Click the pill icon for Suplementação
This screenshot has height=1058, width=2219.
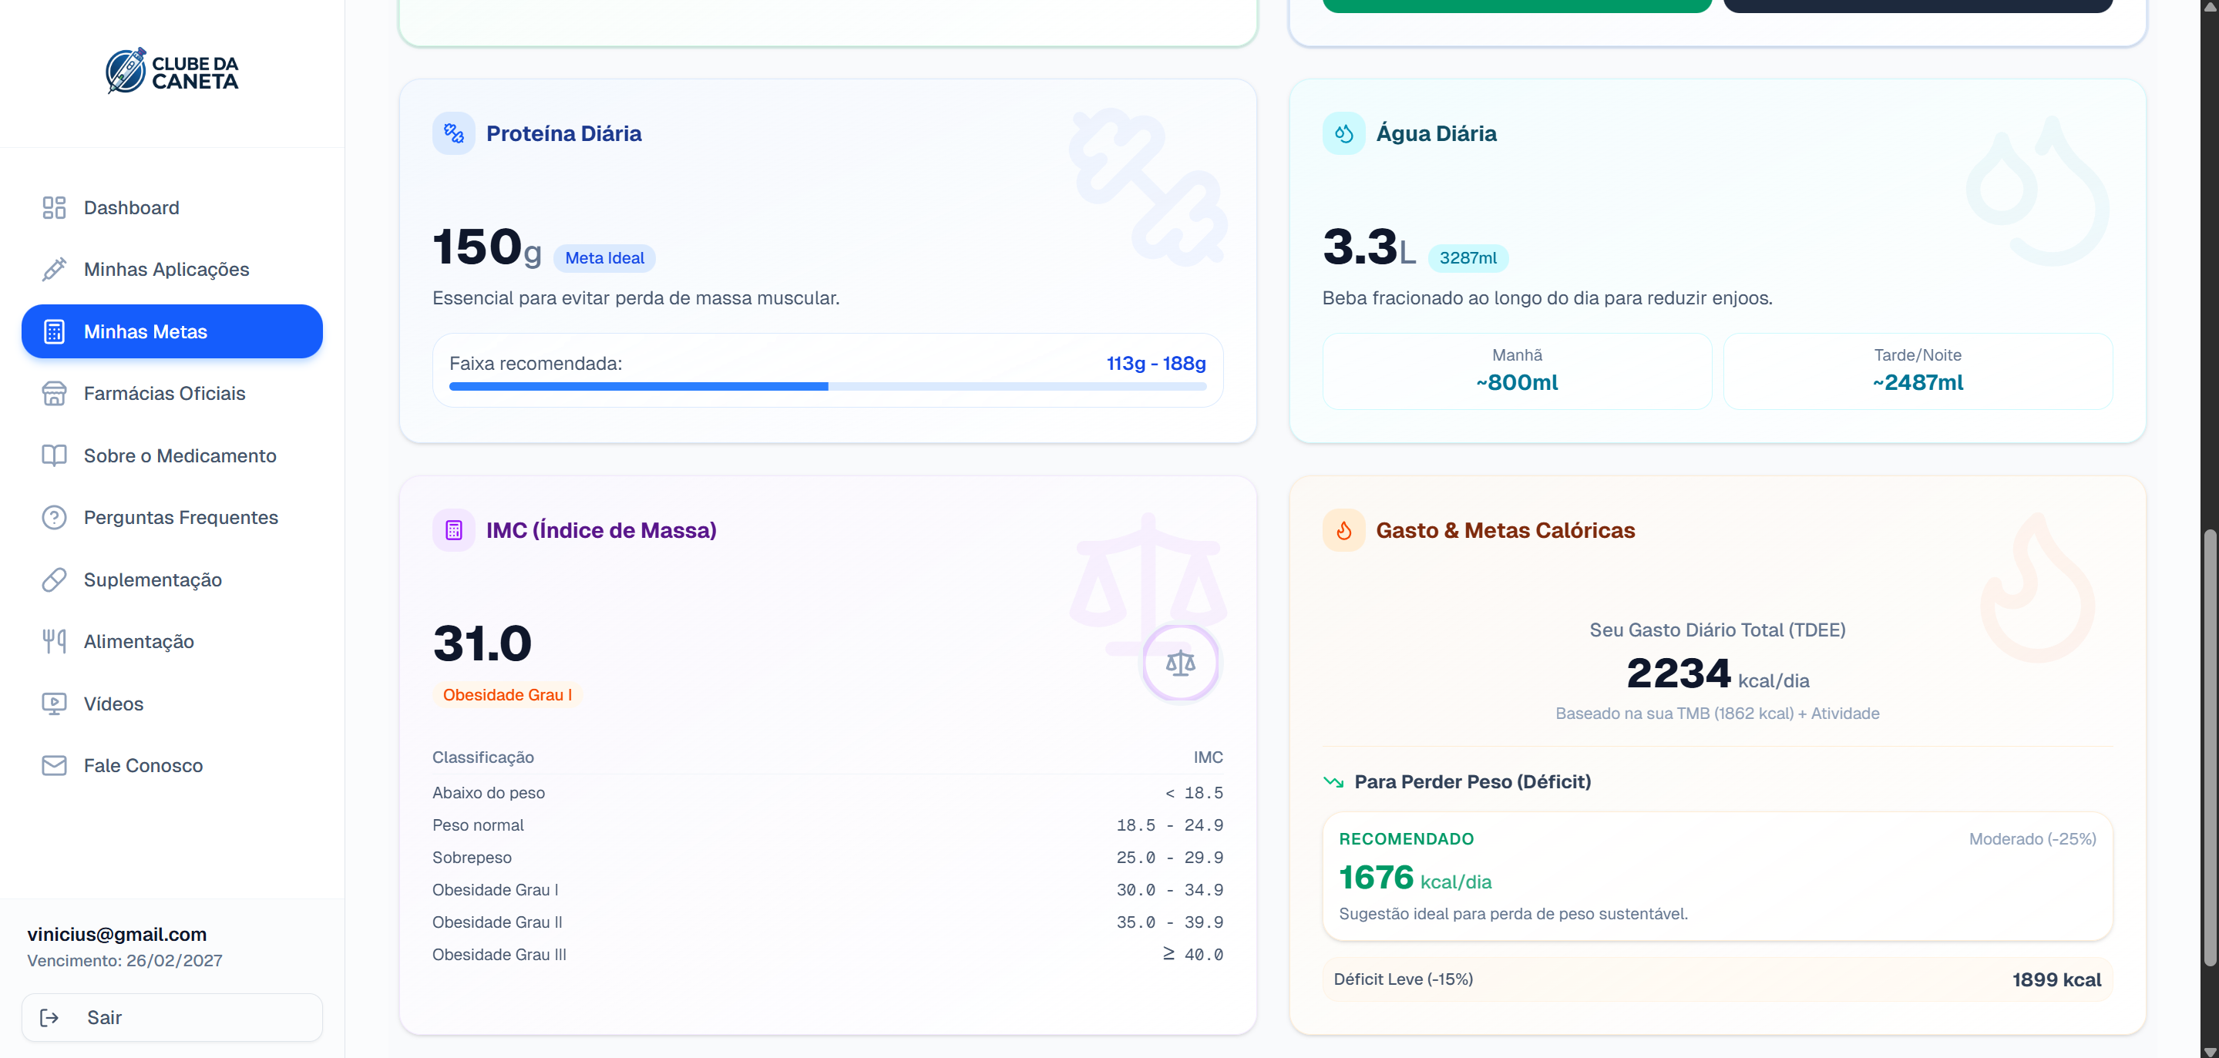coord(54,579)
